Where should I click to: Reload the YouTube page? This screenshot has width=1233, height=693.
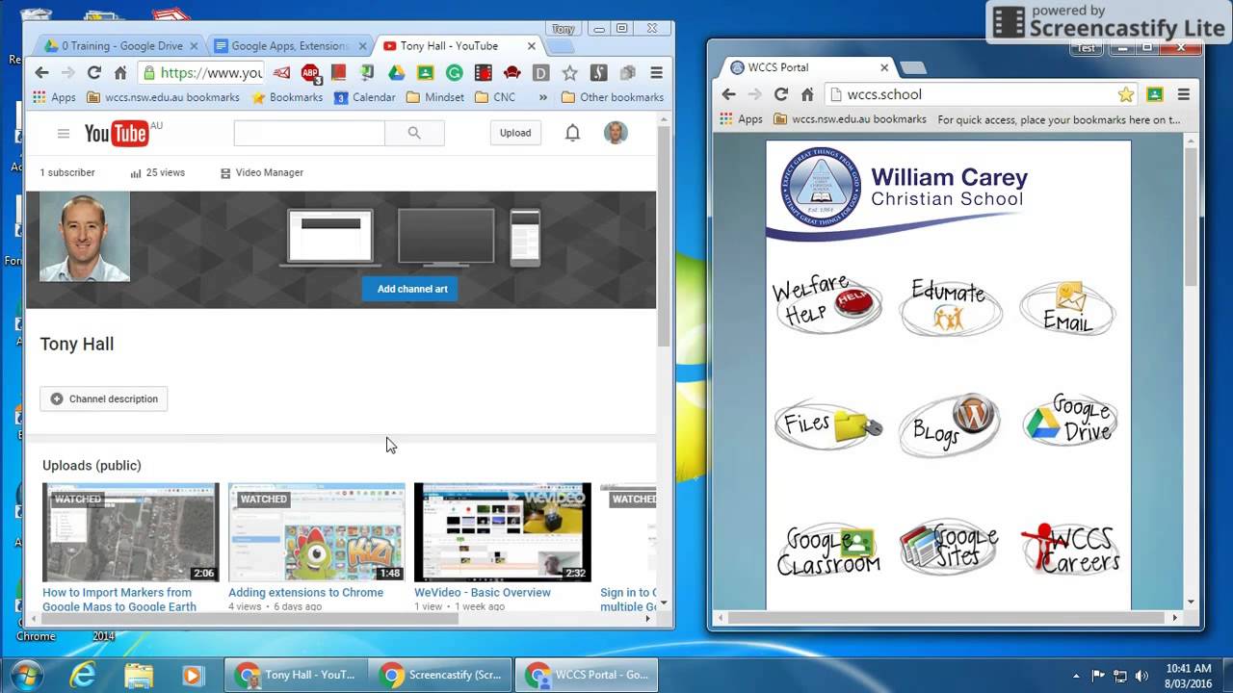tap(93, 72)
